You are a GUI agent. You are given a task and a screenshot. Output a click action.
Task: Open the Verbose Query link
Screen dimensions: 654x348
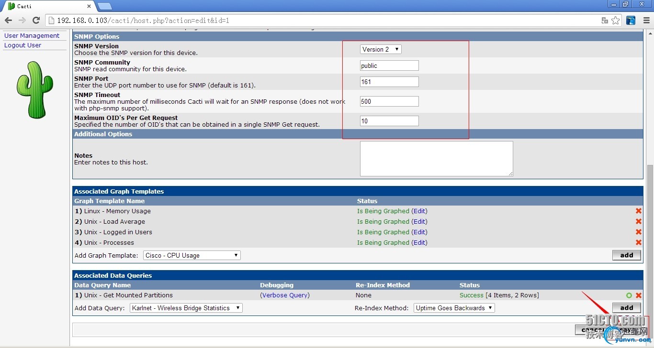point(285,295)
